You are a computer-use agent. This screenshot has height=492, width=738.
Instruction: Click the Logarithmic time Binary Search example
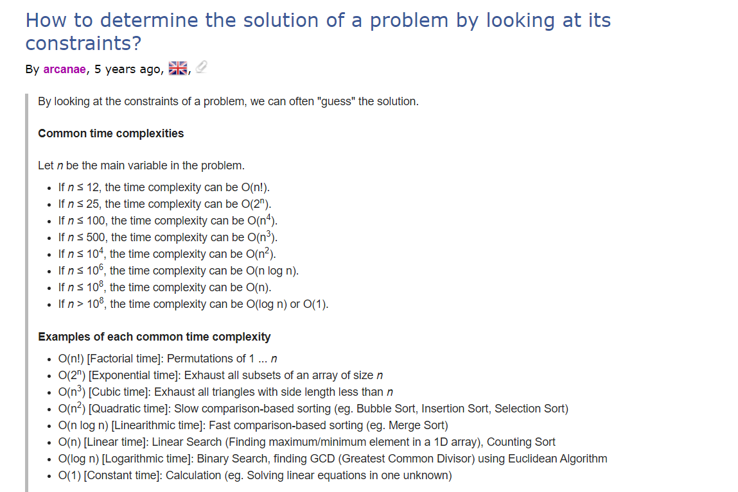[332, 459]
